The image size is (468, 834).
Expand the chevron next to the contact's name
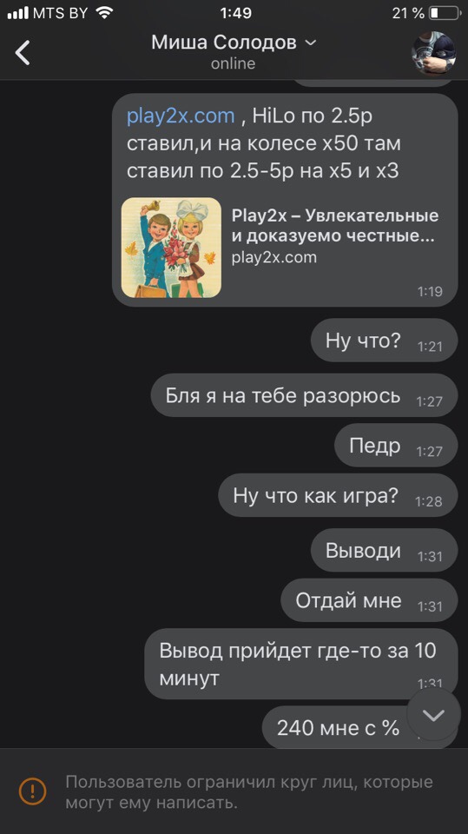tap(311, 43)
